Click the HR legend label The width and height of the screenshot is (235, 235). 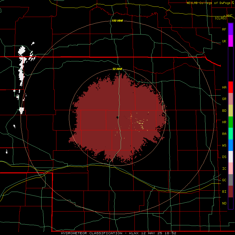(x=224, y=122)
